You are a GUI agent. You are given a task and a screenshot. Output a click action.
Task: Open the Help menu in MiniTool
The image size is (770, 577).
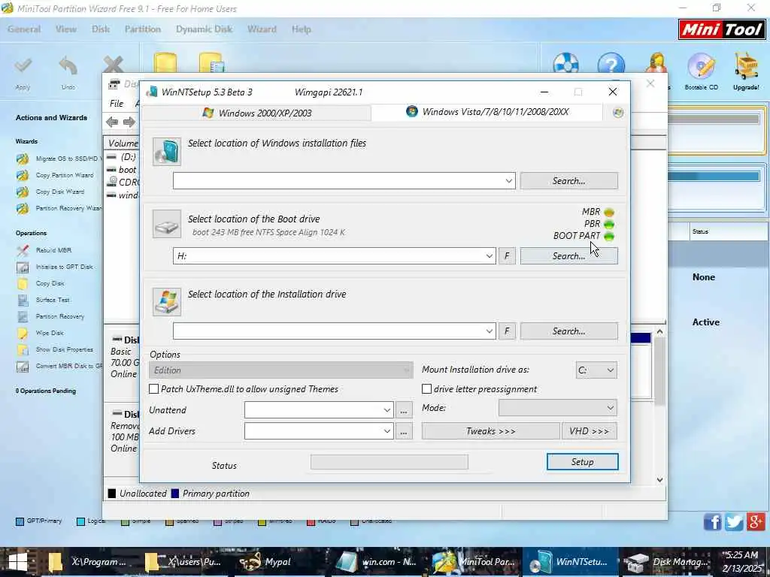pos(301,29)
